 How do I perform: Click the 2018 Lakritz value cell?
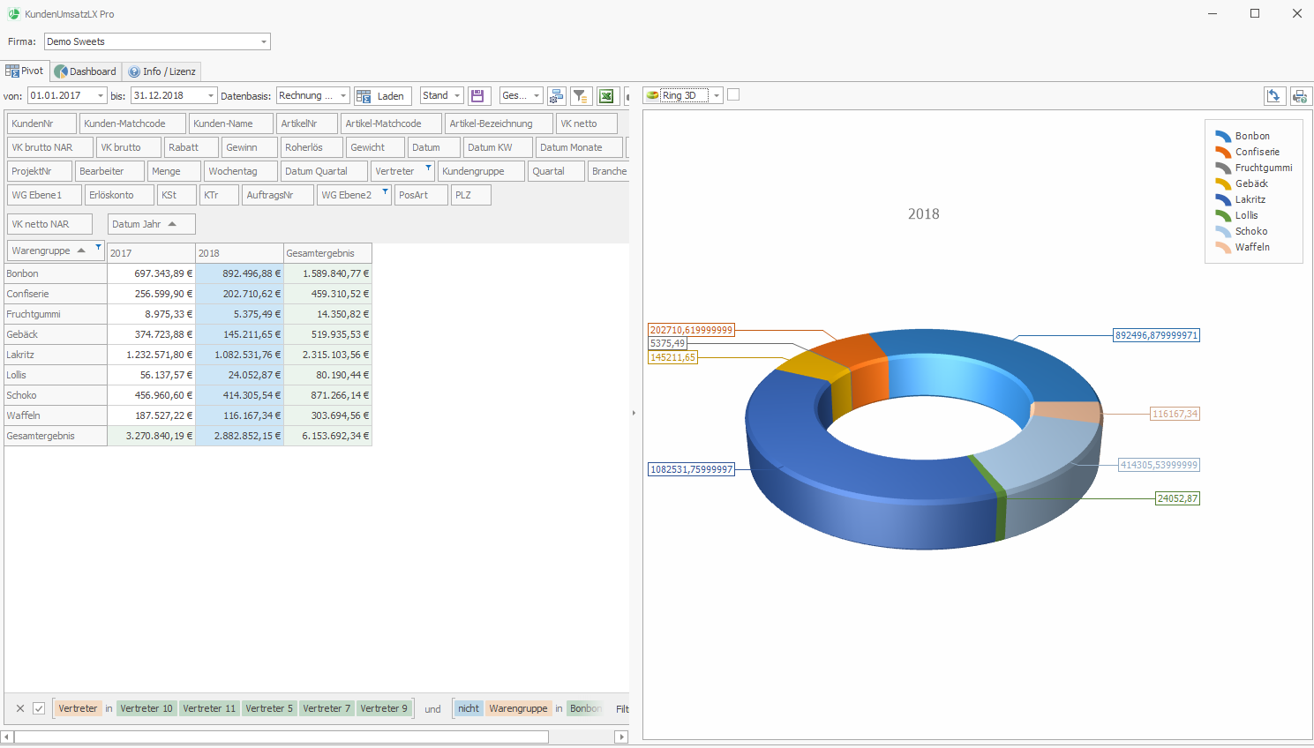[239, 355]
